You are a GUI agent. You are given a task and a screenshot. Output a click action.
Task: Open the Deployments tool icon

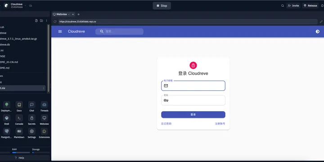[7, 105]
